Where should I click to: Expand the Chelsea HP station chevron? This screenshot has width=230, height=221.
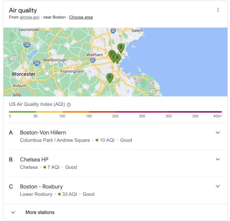click(x=218, y=159)
